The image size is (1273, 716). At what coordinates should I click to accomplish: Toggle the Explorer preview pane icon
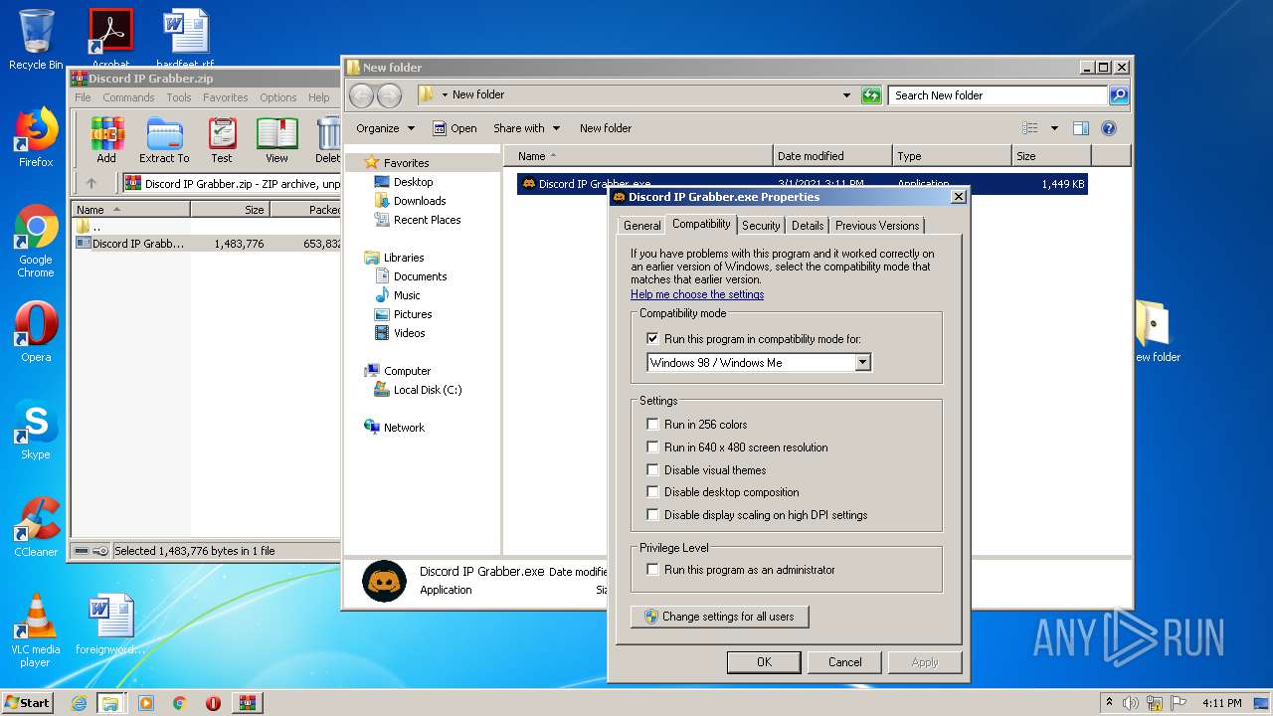click(1081, 128)
